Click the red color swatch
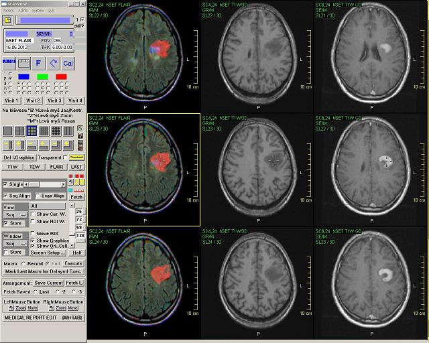 [x=61, y=77]
